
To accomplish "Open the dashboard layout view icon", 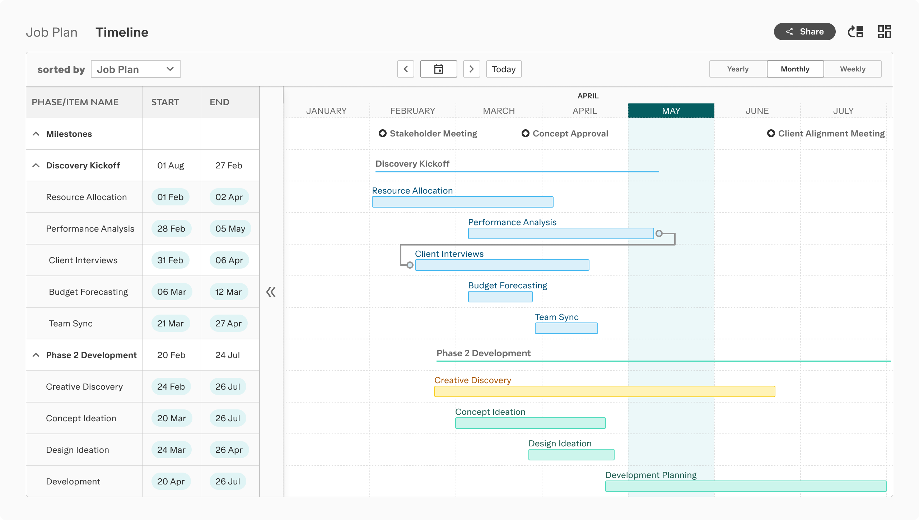I will point(884,32).
